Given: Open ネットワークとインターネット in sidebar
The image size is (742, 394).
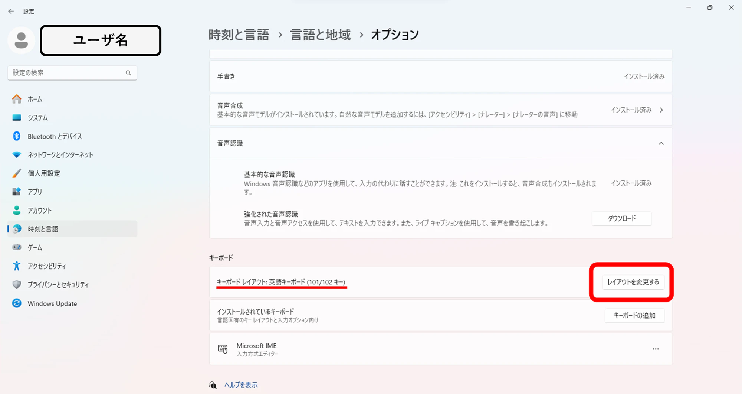Looking at the screenshot, I should (72, 155).
